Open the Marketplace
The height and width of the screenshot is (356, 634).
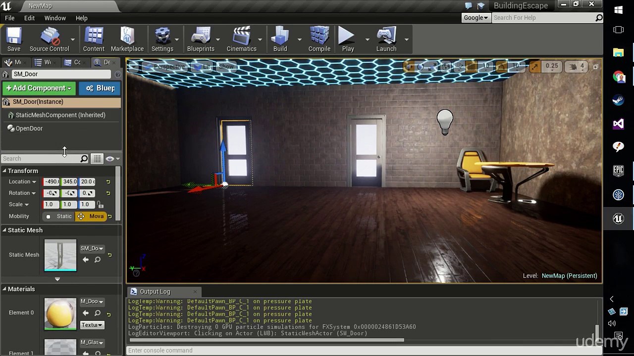[x=127, y=40]
